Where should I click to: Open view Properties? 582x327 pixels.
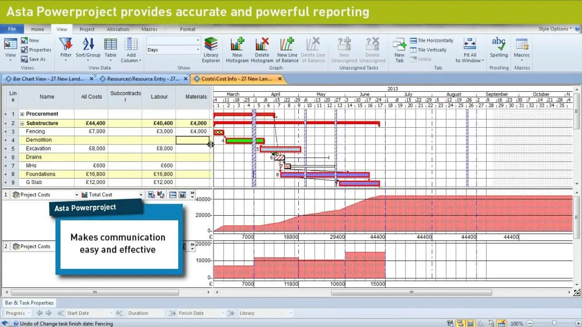pos(36,50)
